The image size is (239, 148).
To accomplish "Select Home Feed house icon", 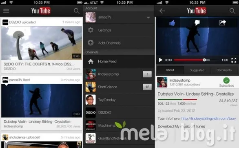I will (91, 62).
